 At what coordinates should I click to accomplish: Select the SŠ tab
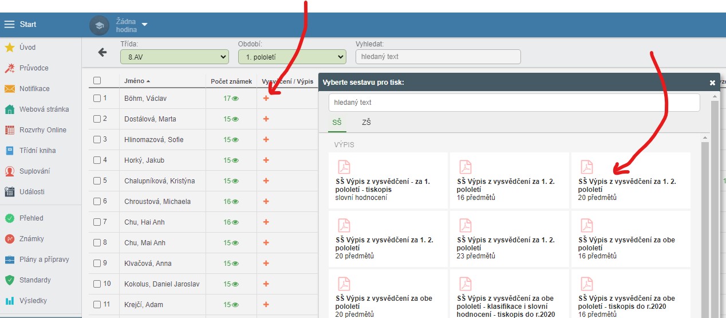pos(337,122)
